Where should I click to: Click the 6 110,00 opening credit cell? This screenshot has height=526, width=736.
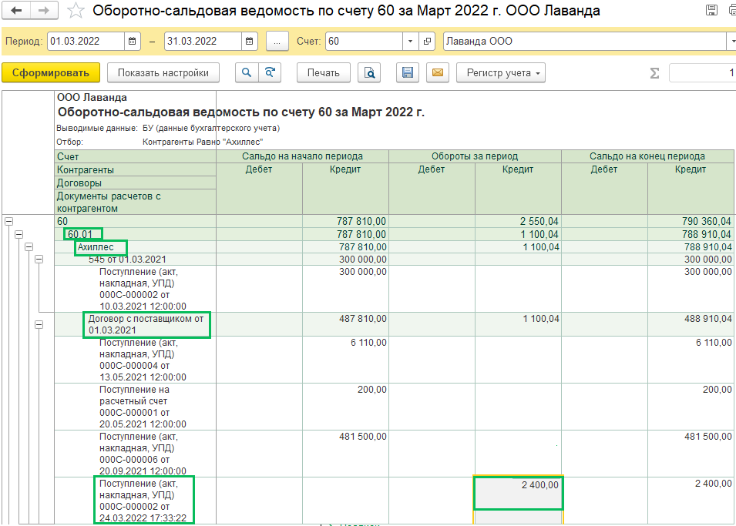click(x=345, y=360)
